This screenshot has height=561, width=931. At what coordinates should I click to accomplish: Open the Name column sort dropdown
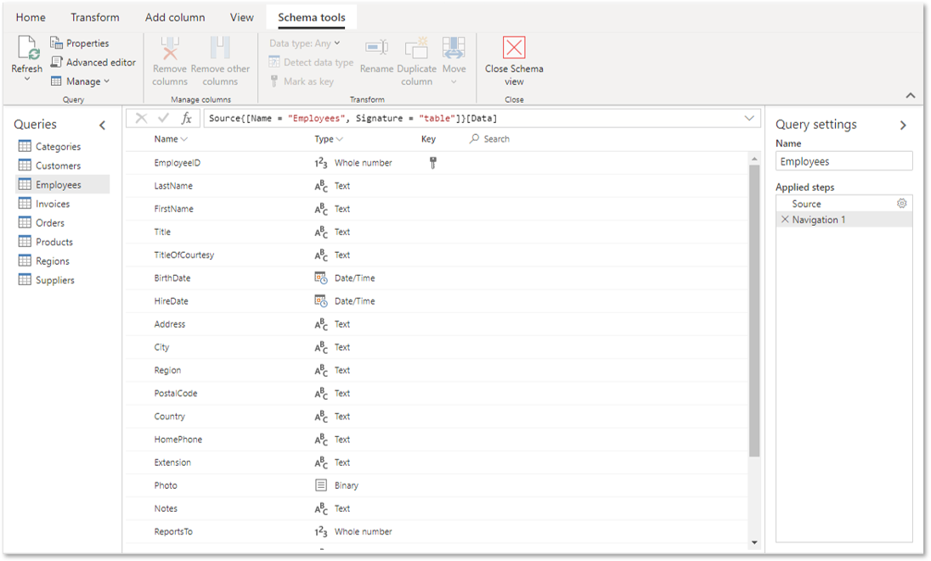tap(184, 139)
